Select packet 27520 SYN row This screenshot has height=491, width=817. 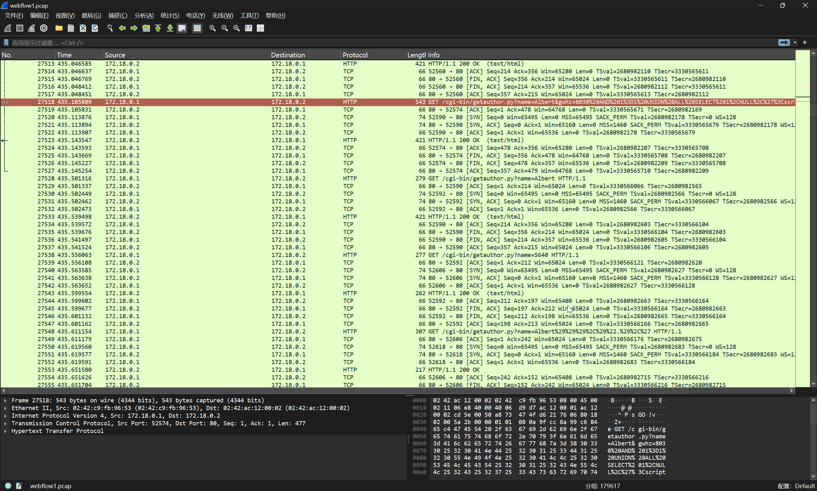click(398, 117)
